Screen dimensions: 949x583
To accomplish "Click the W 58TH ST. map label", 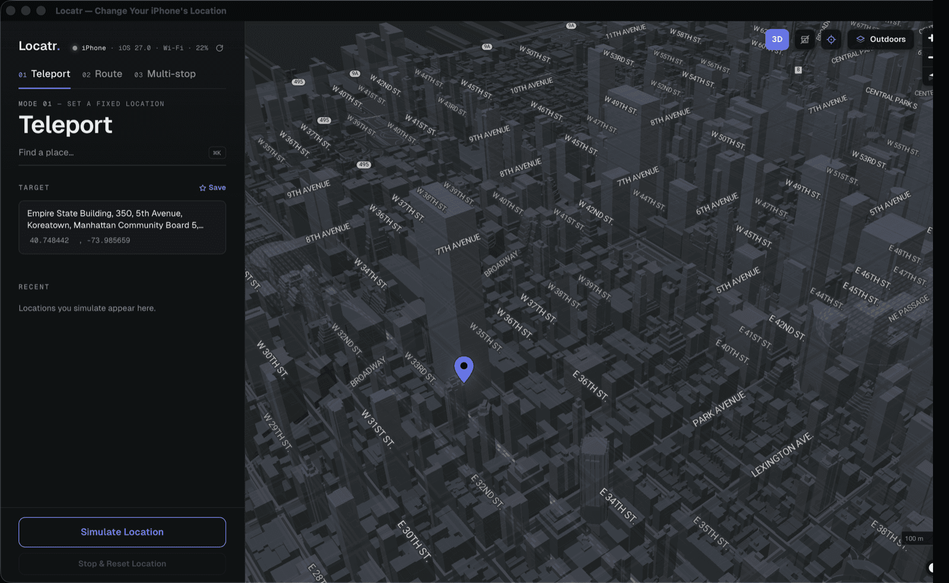I will coord(686,36).
